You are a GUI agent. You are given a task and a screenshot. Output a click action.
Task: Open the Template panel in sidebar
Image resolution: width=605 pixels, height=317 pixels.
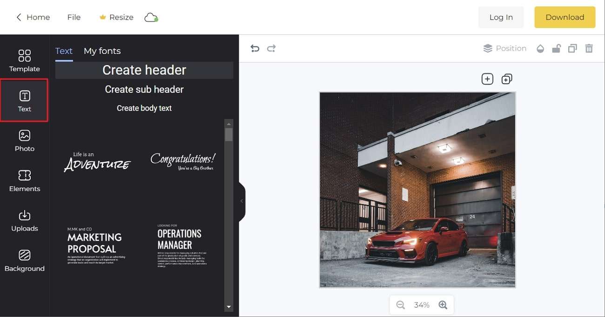click(x=24, y=61)
